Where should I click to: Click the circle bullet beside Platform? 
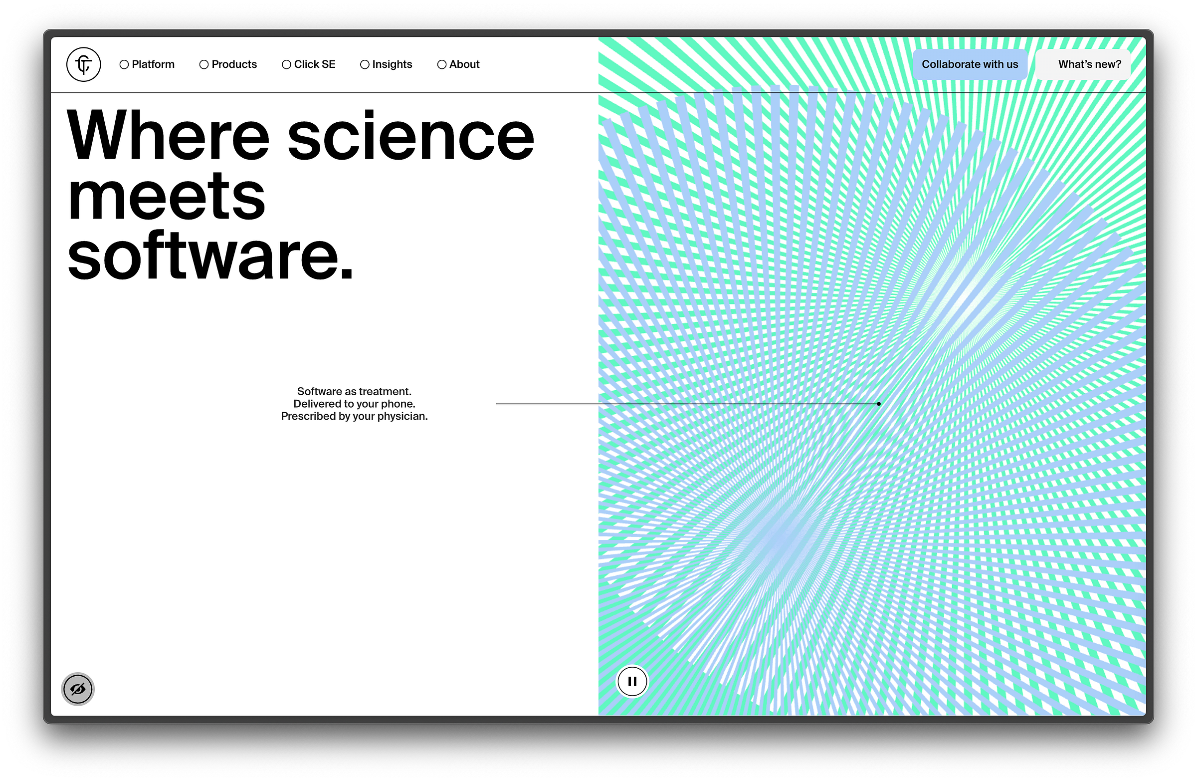tap(124, 64)
